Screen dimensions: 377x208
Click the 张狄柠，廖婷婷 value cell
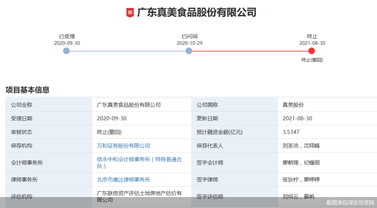coord(327,180)
